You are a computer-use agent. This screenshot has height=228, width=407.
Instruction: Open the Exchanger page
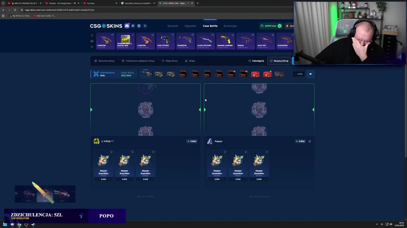click(x=230, y=26)
